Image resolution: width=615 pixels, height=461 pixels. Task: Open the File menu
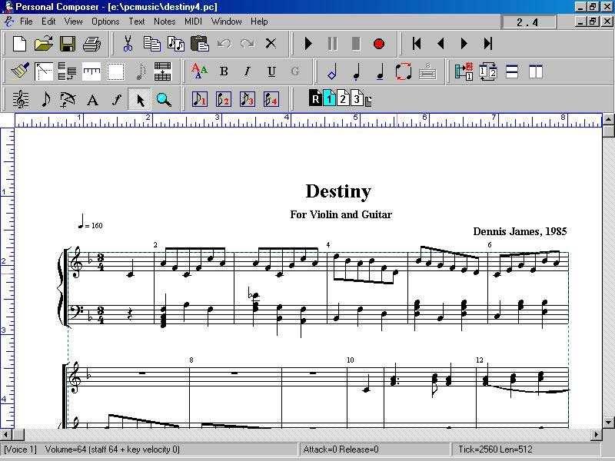click(26, 22)
